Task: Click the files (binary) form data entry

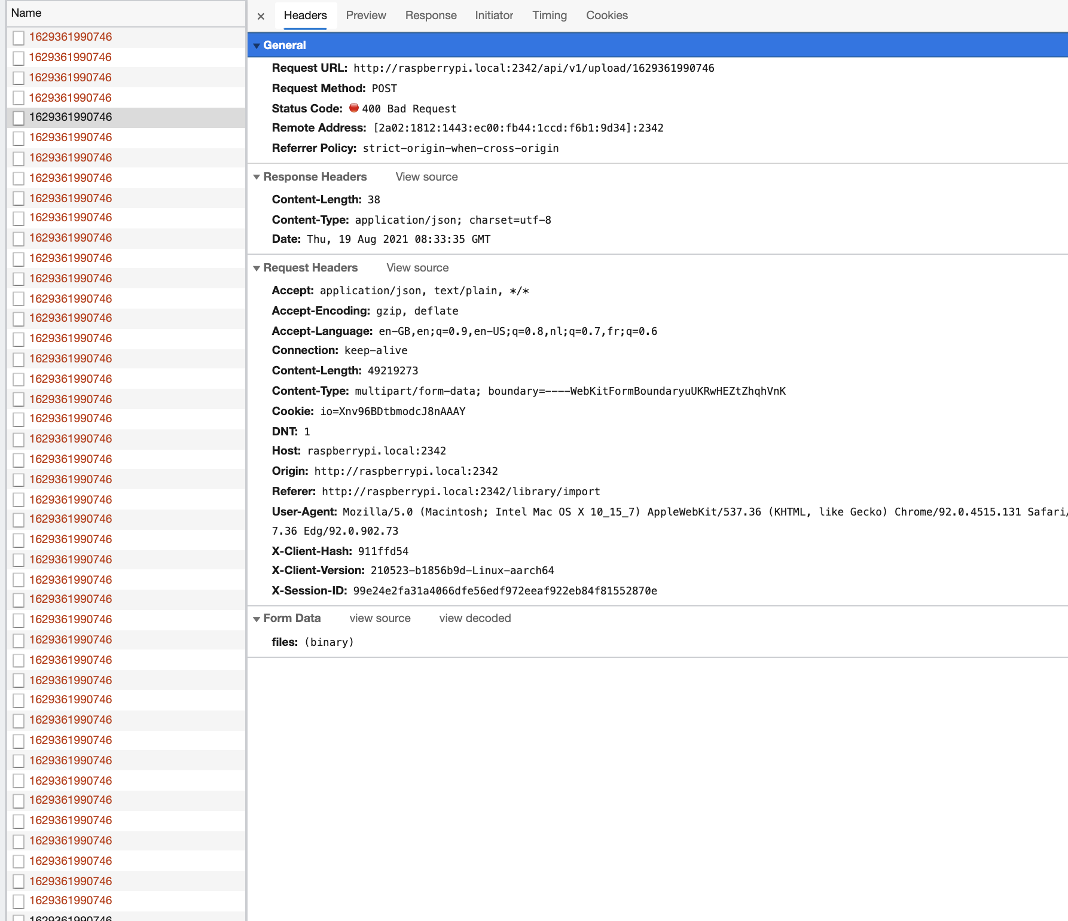Action: tap(313, 642)
